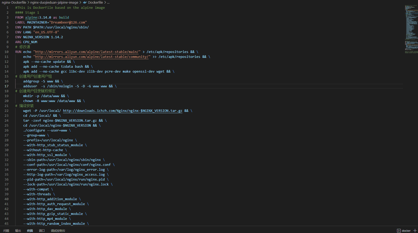Open the 端口 panel
Screen dimensions: 418x233
click(42, 230)
